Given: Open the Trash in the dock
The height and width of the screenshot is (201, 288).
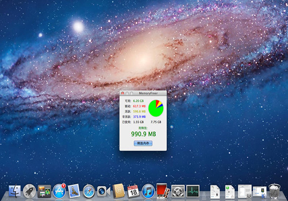Looking at the screenshot, I should [x=274, y=191].
